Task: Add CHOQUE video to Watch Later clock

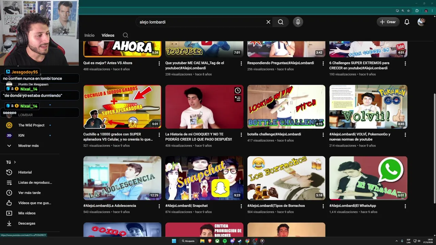Action: point(238,91)
